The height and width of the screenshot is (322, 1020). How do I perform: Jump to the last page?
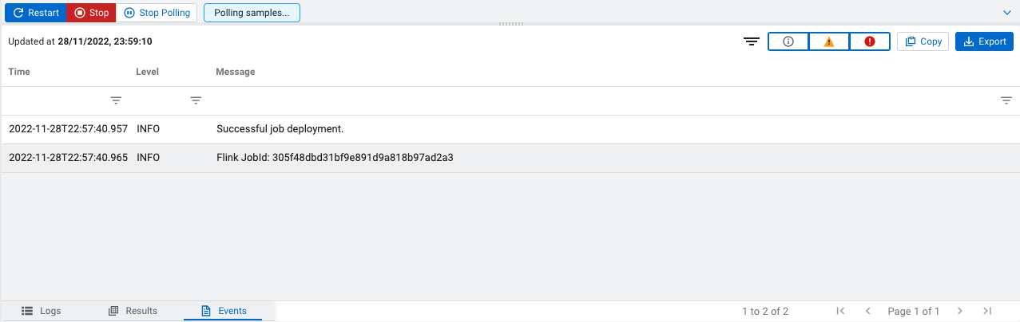pyautogui.click(x=987, y=311)
